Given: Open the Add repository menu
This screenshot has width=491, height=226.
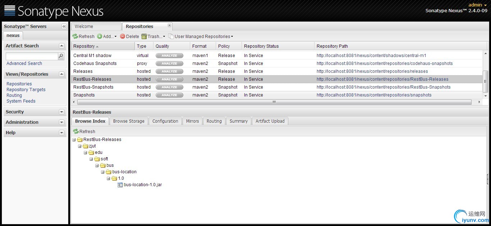Looking at the screenshot, I should 107,36.
